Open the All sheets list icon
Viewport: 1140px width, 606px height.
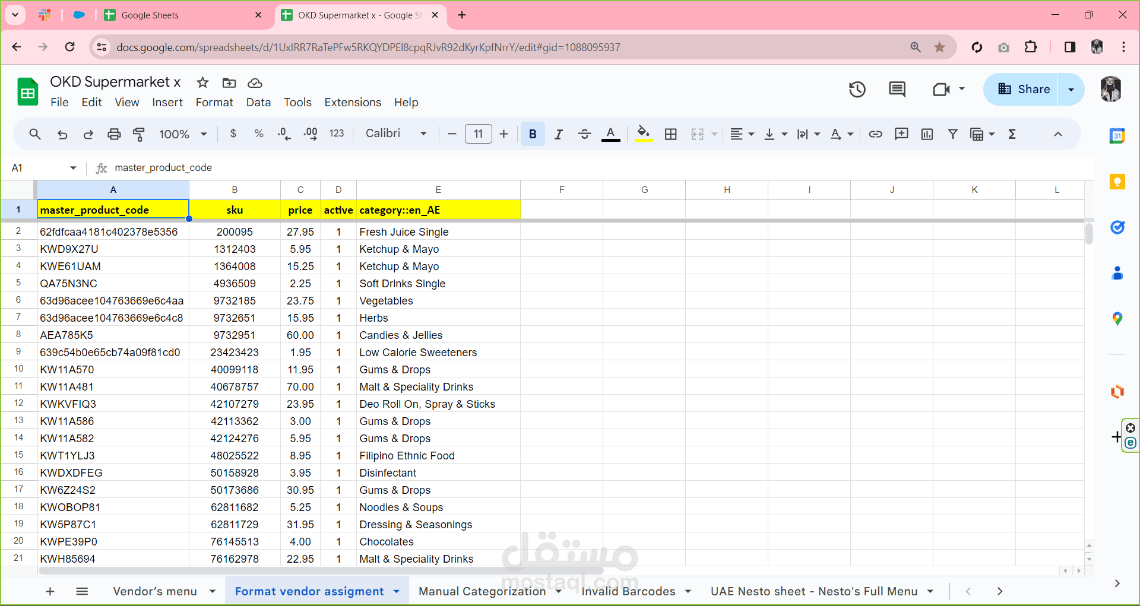point(82,591)
